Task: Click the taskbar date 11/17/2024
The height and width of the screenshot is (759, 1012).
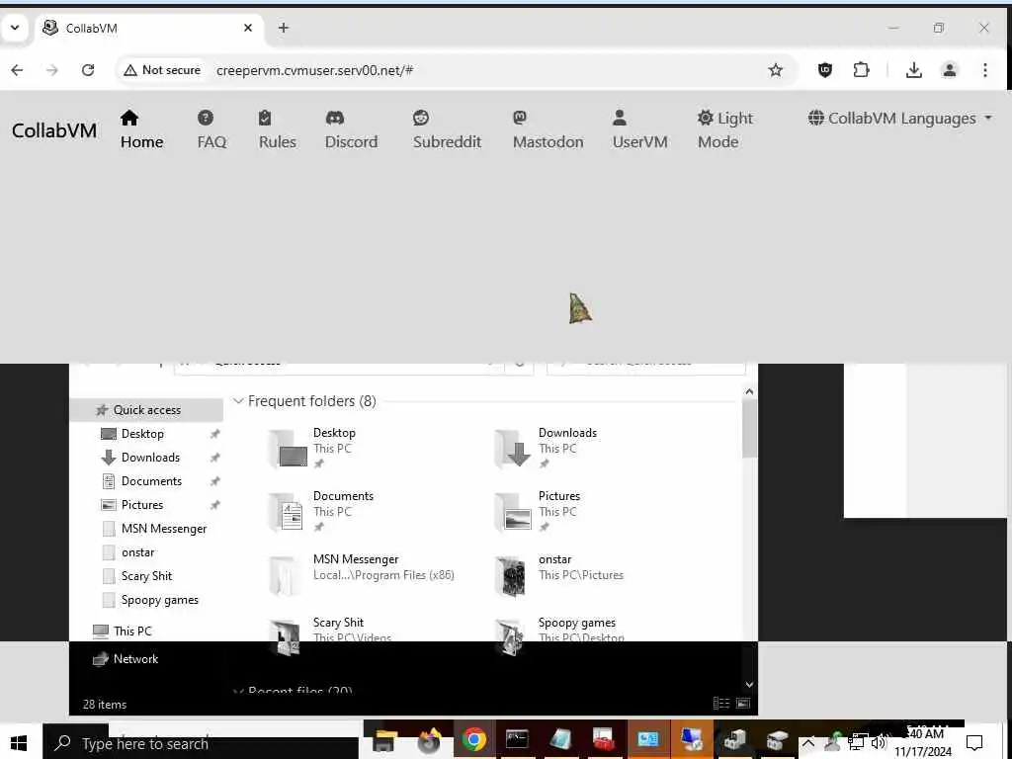Action: pyautogui.click(x=923, y=752)
